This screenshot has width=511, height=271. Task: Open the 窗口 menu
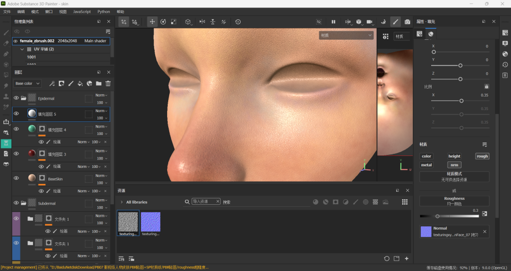[x=49, y=12]
